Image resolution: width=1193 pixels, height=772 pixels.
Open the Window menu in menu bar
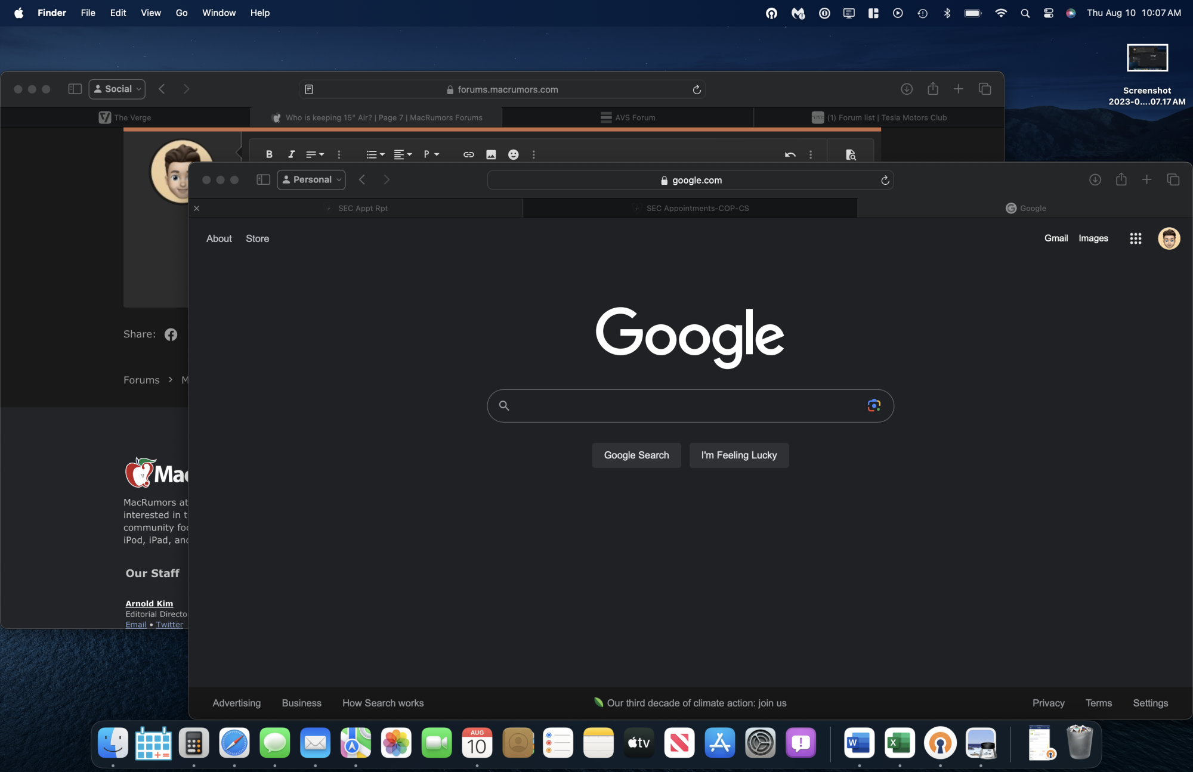pos(218,13)
